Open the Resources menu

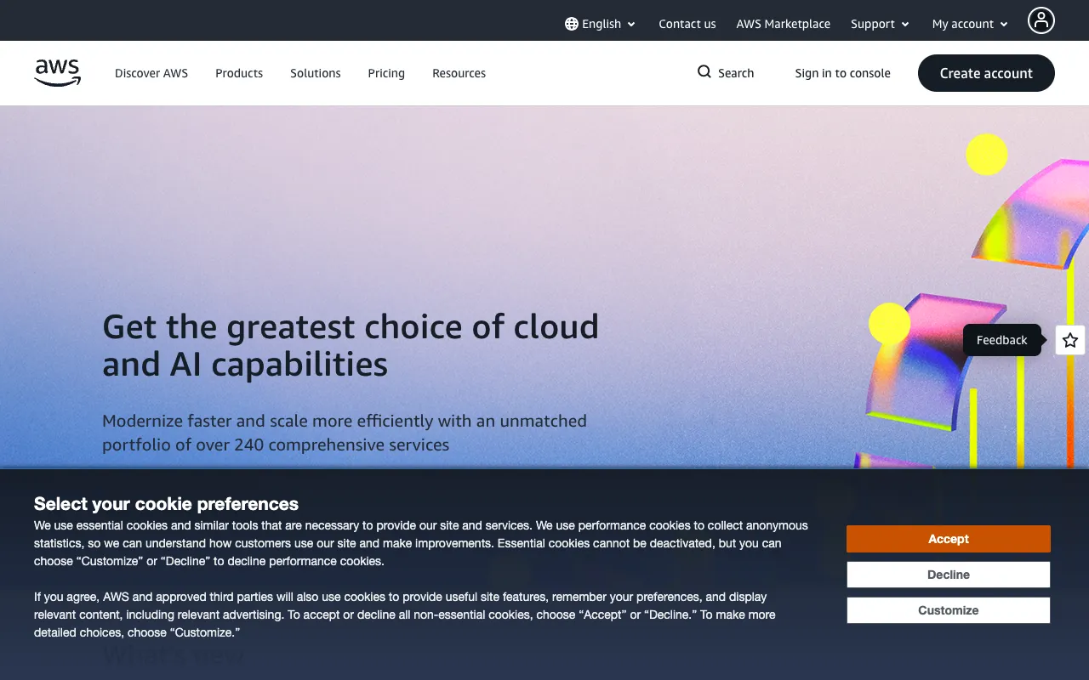pyautogui.click(x=459, y=73)
